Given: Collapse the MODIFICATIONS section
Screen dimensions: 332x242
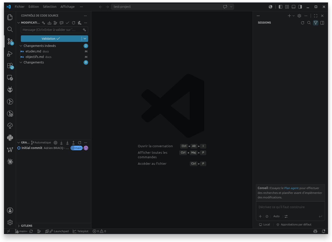Looking at the screenshot, I should [x=19, y=23].
